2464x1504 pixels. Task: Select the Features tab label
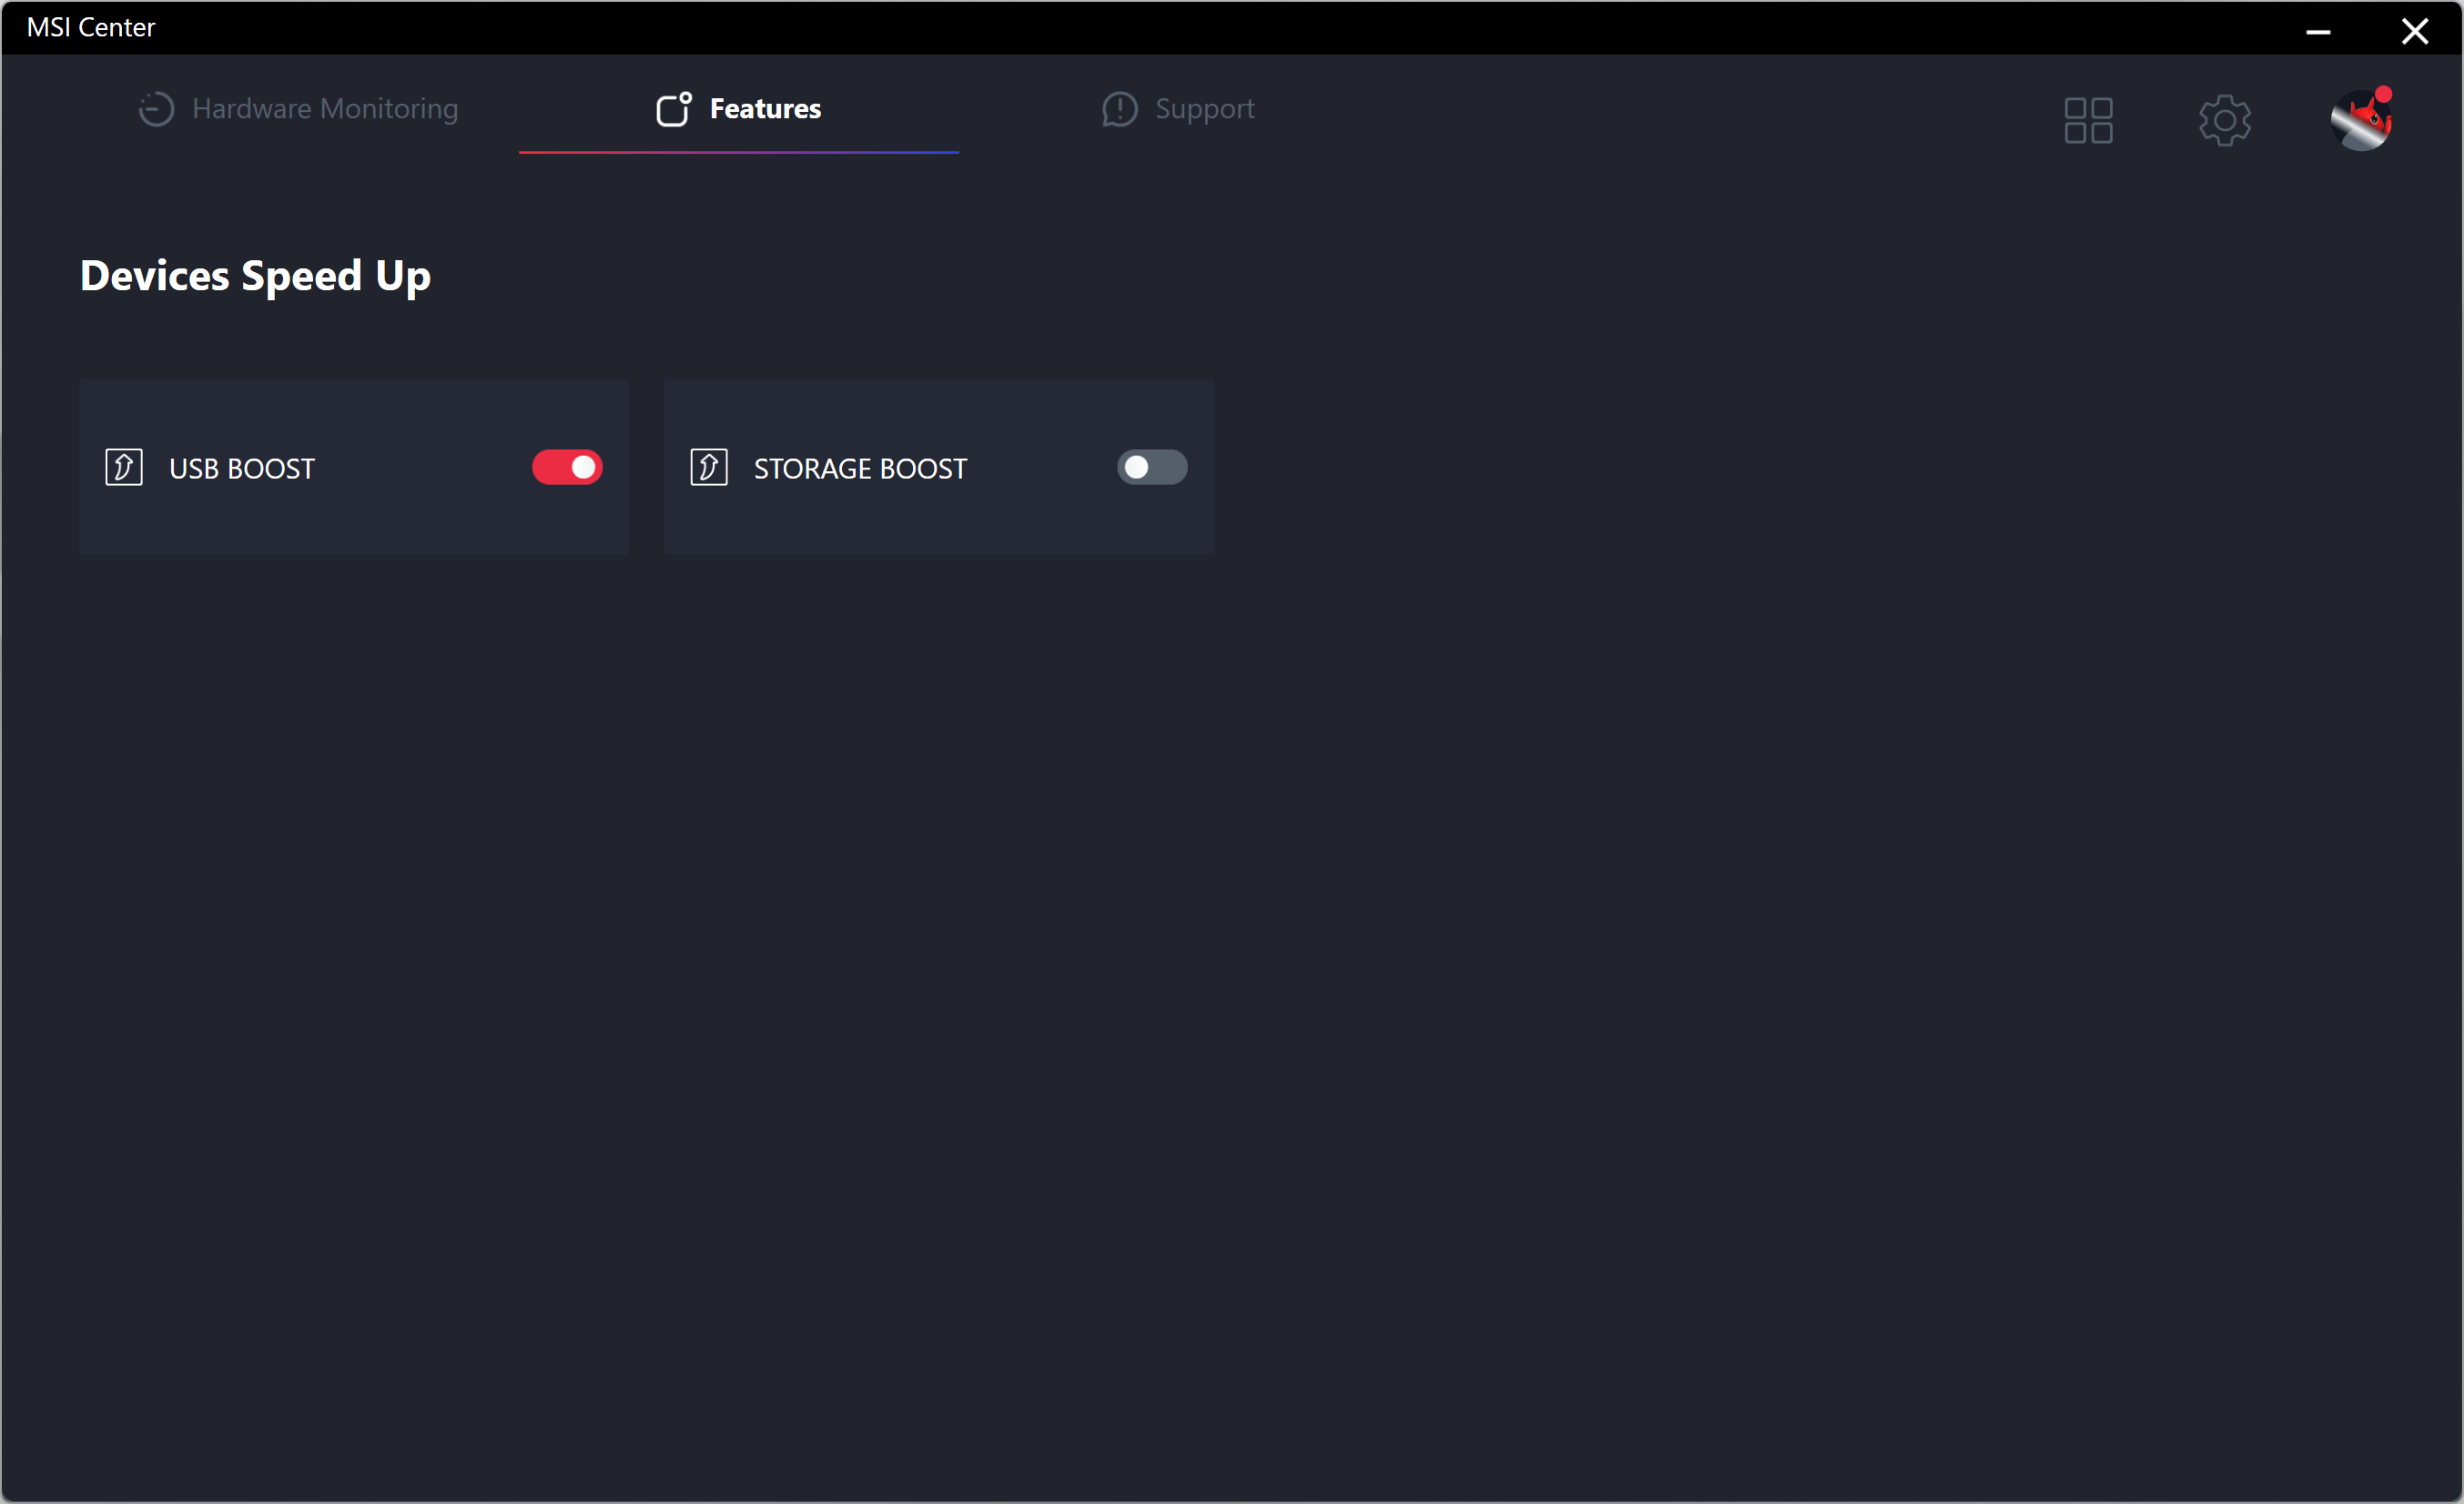point(765,109)
